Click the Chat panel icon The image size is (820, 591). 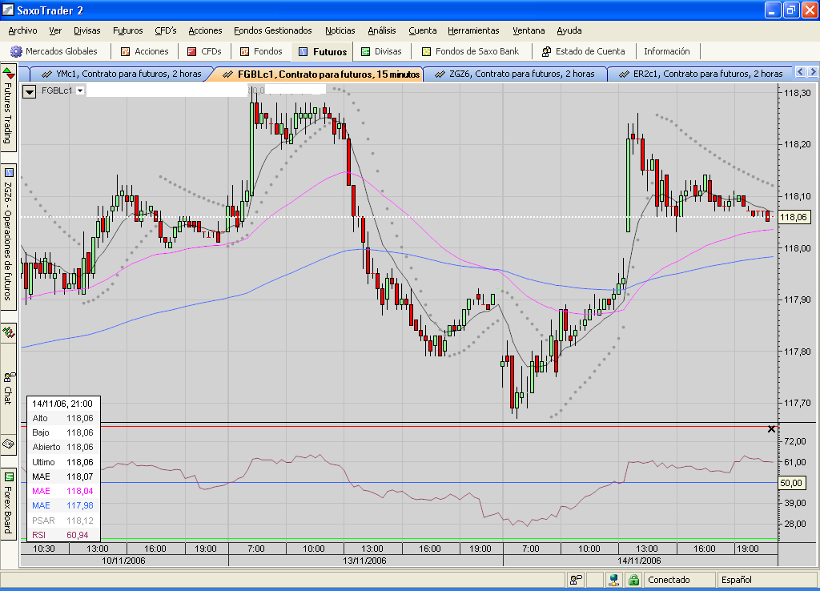pyautogui.click(x=10, y=376)
